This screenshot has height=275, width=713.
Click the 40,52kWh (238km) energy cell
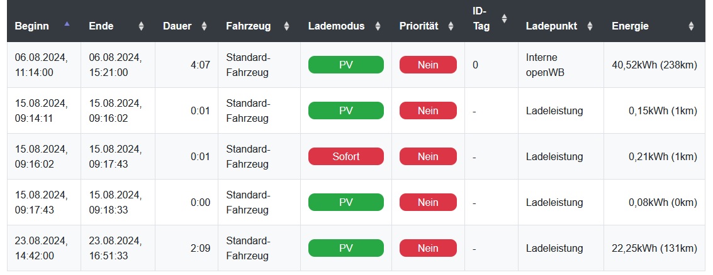[x=654, y=65]
